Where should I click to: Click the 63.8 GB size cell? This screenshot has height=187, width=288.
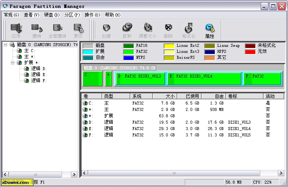(167, 116)
